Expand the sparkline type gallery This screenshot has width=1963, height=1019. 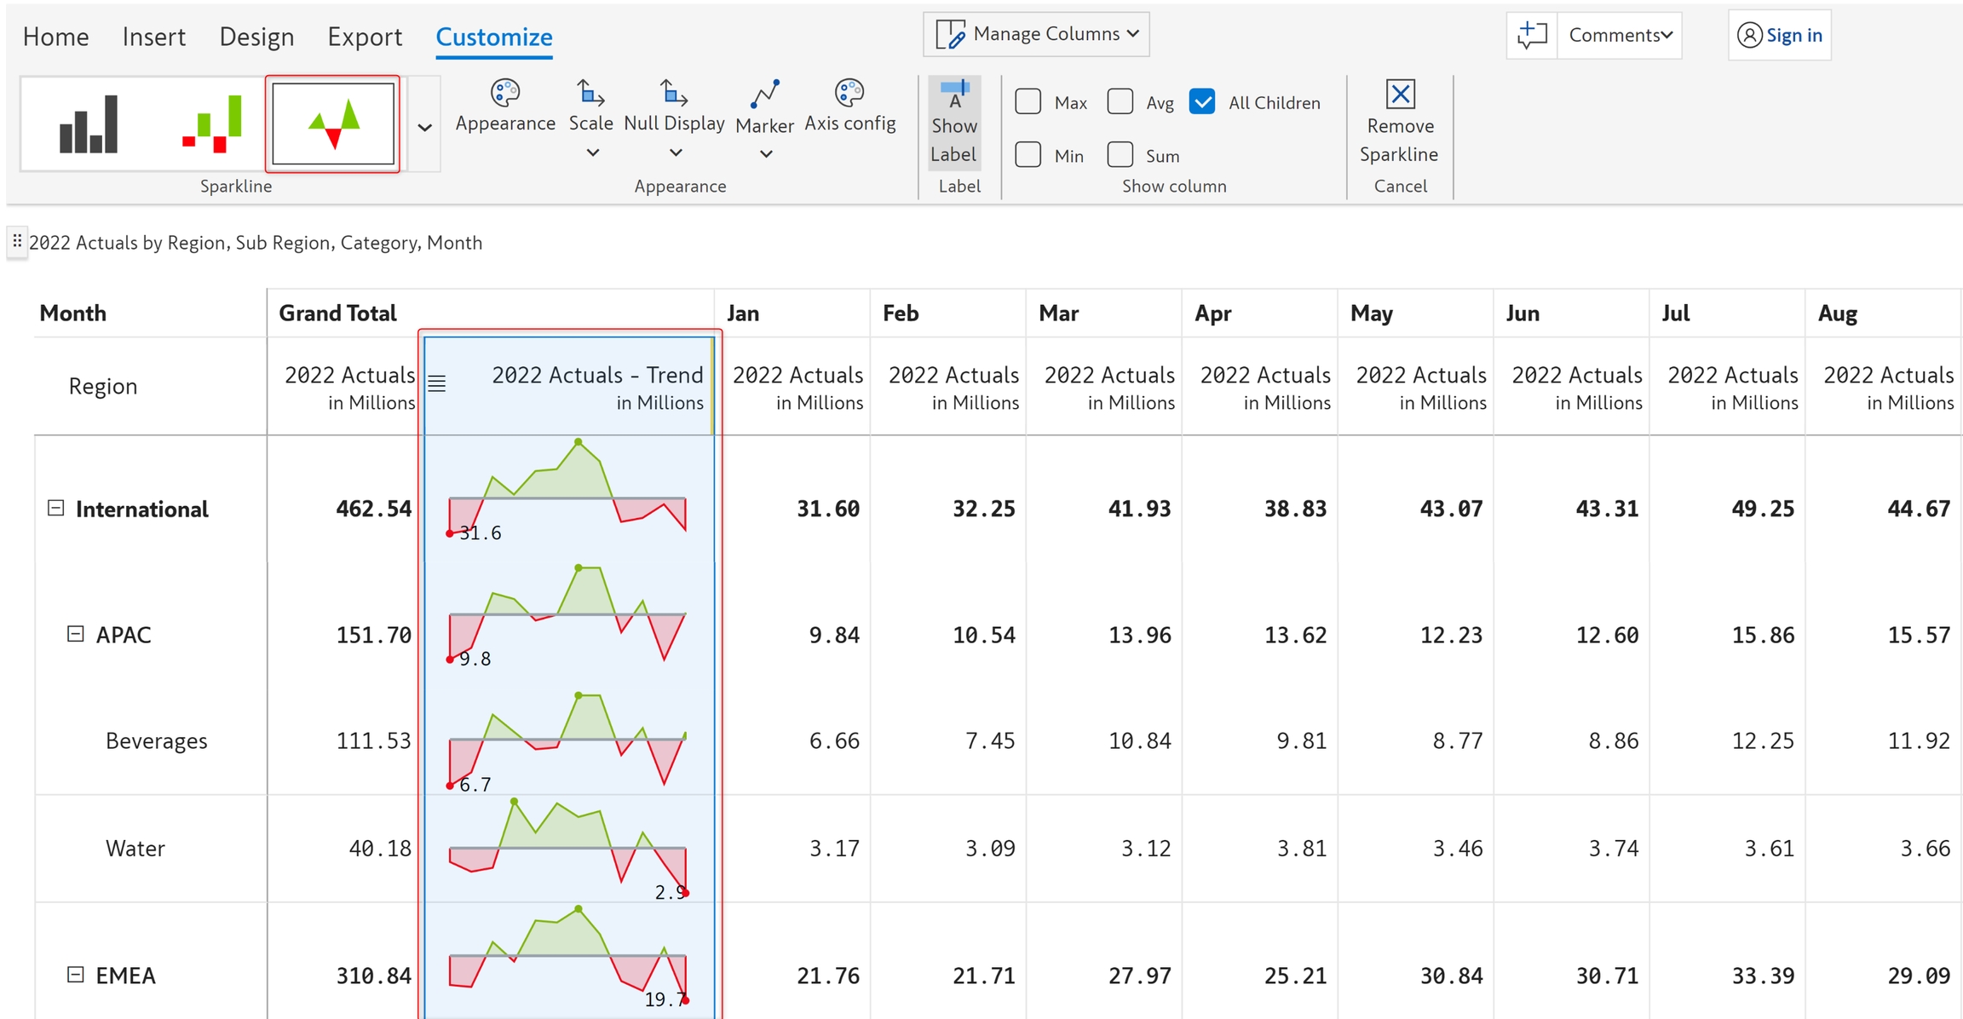pyautogui.click(x=424, y=127)
